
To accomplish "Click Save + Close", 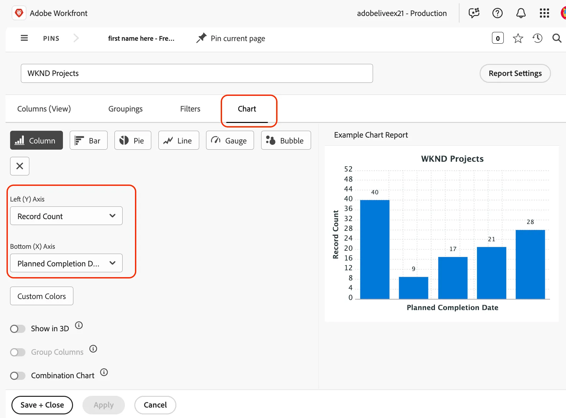I will point(42,405).
